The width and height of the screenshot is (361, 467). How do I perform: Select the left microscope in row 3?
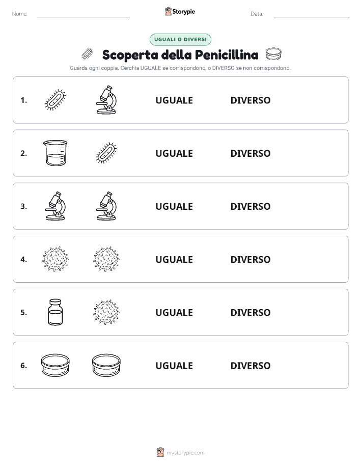point(55,206)
